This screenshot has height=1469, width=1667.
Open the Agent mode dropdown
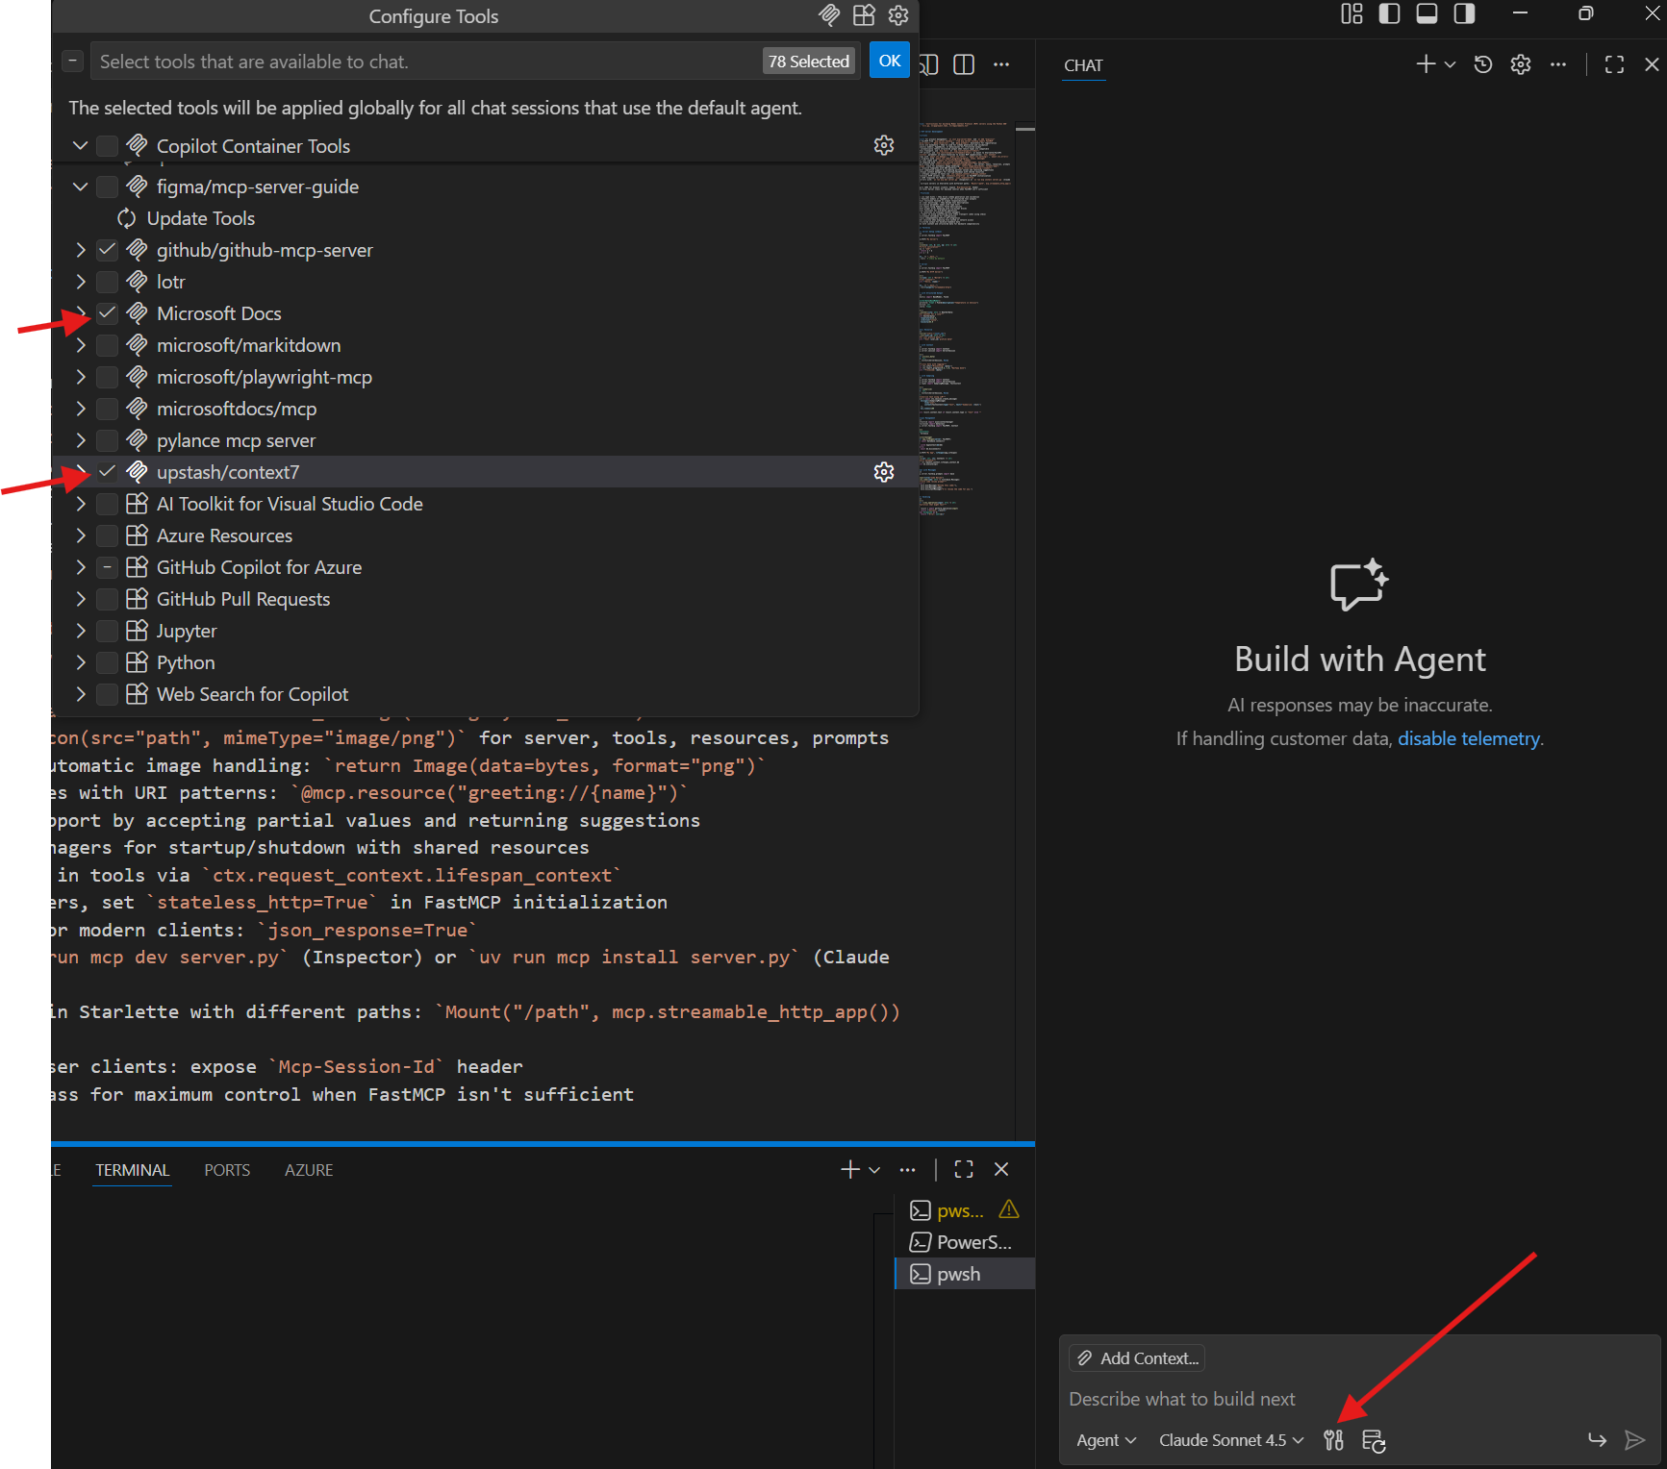coord(1104,1439)
